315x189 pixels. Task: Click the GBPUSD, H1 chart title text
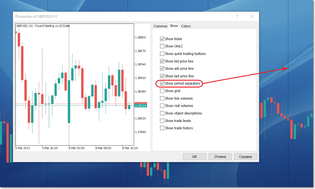[x=43, y=26]
